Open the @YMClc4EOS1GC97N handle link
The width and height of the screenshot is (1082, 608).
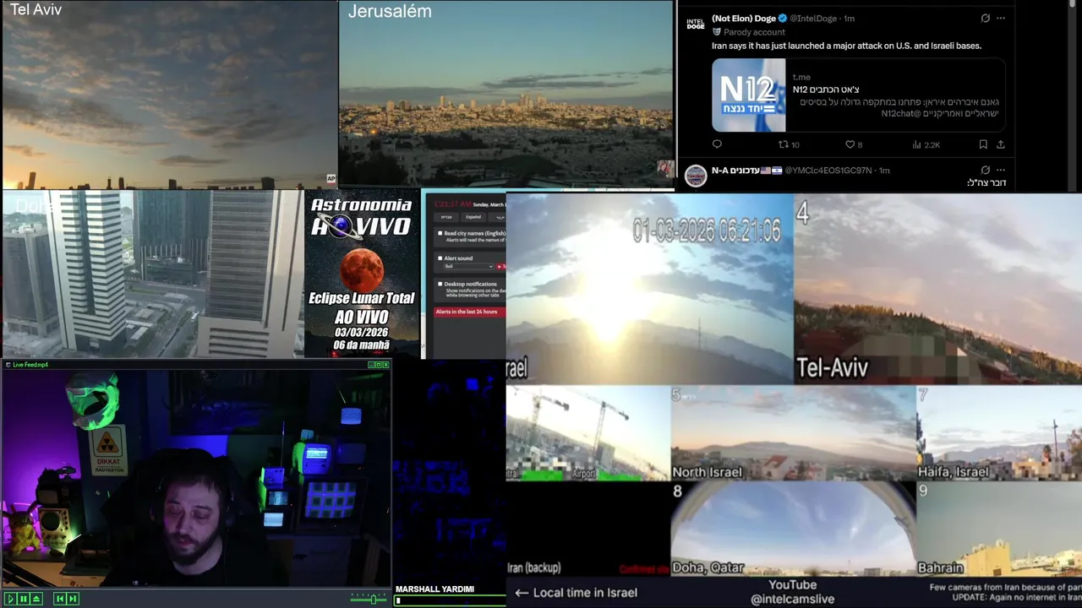tap(828, 170)
